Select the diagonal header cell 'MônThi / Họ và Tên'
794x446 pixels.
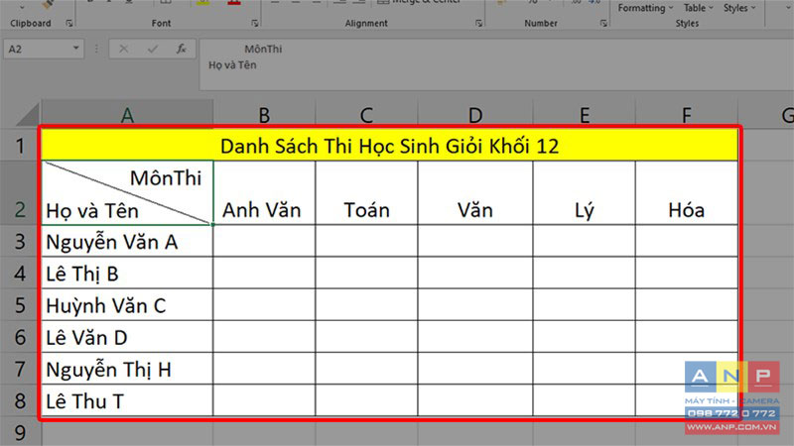click(x=128, y=193)
